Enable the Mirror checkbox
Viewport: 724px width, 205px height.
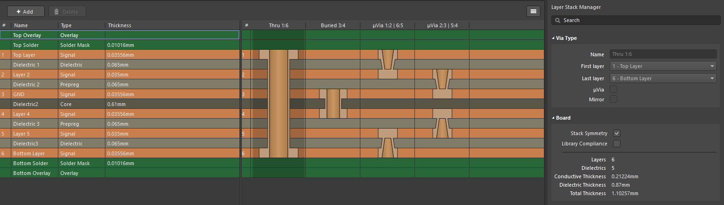613,99
